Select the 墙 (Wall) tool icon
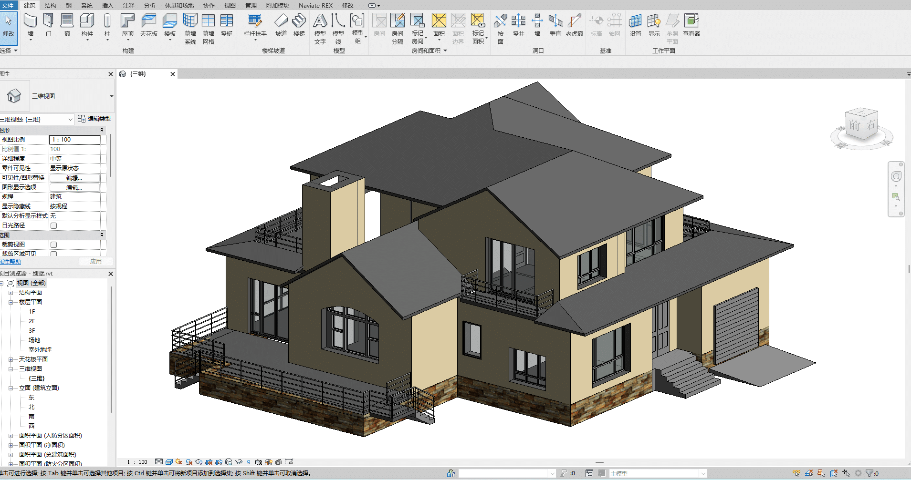Viewport: 911px width, 480px height. [31, 21]
